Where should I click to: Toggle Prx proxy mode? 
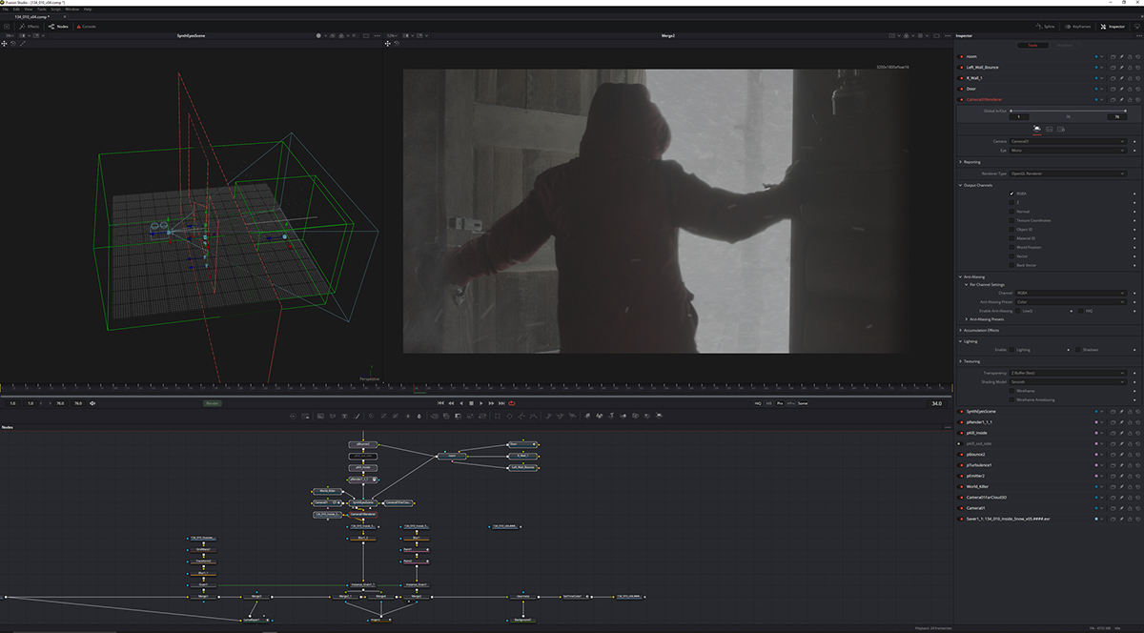coord(780,403)
